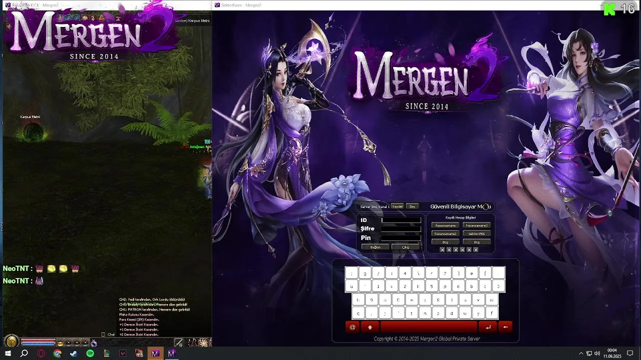Click the 'b' key on virtual keyboard

pos(472,286)
